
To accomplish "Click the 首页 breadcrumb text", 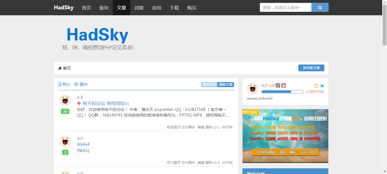I will click(x=67, y=68).
